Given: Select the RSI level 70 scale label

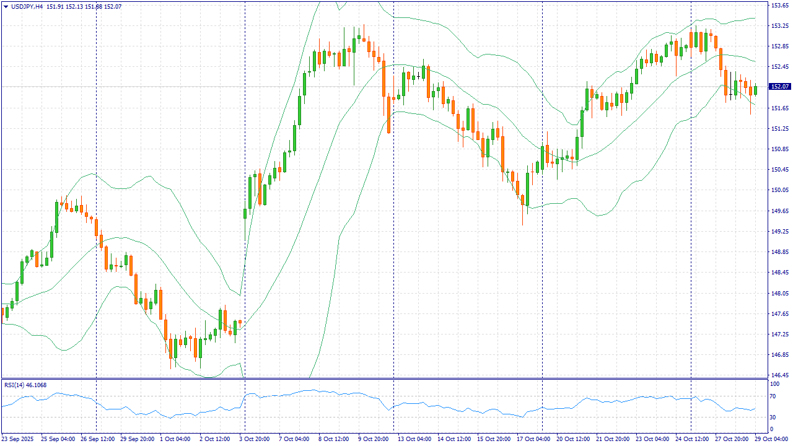Looking at the screenshot, I should tap(772, 396).
